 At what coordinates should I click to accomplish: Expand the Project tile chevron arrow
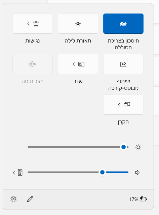pos(119,105)
